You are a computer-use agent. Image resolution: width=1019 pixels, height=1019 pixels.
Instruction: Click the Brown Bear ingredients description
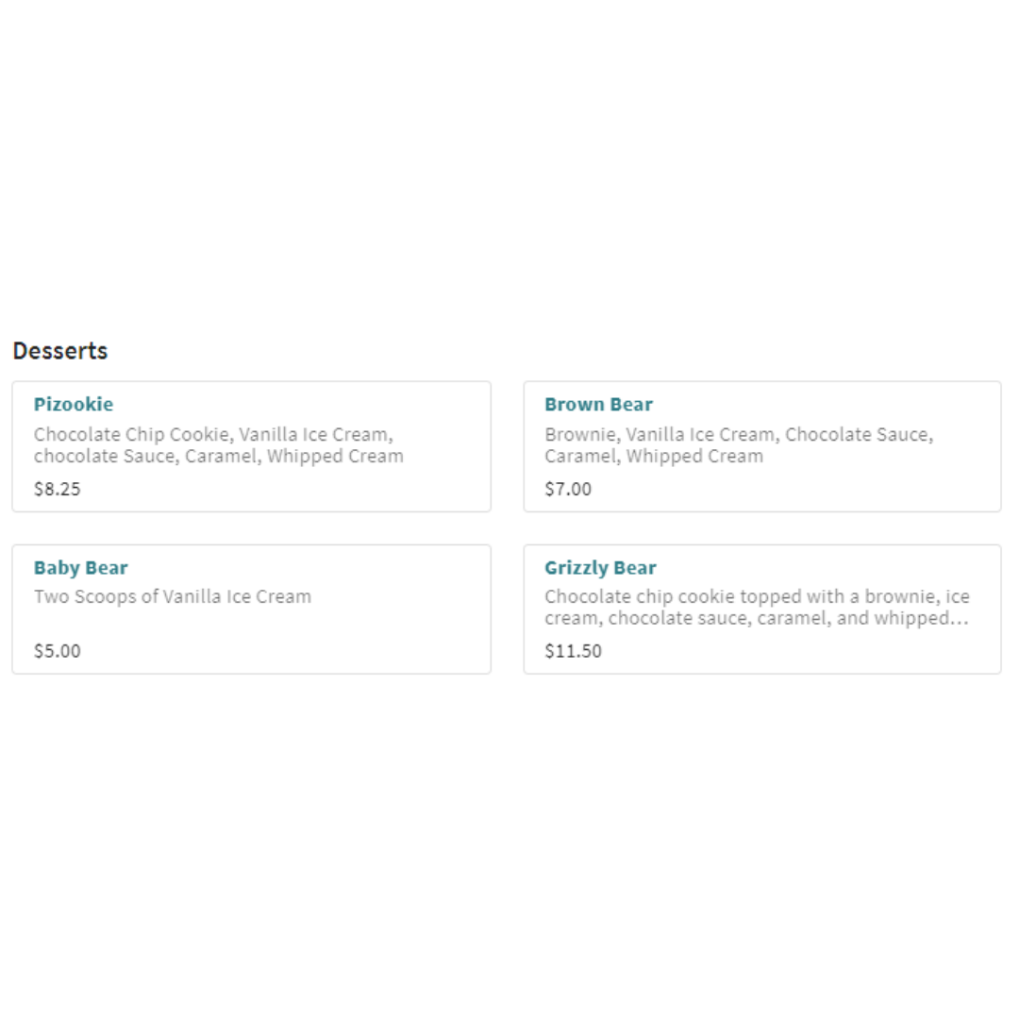coord(738,445)
